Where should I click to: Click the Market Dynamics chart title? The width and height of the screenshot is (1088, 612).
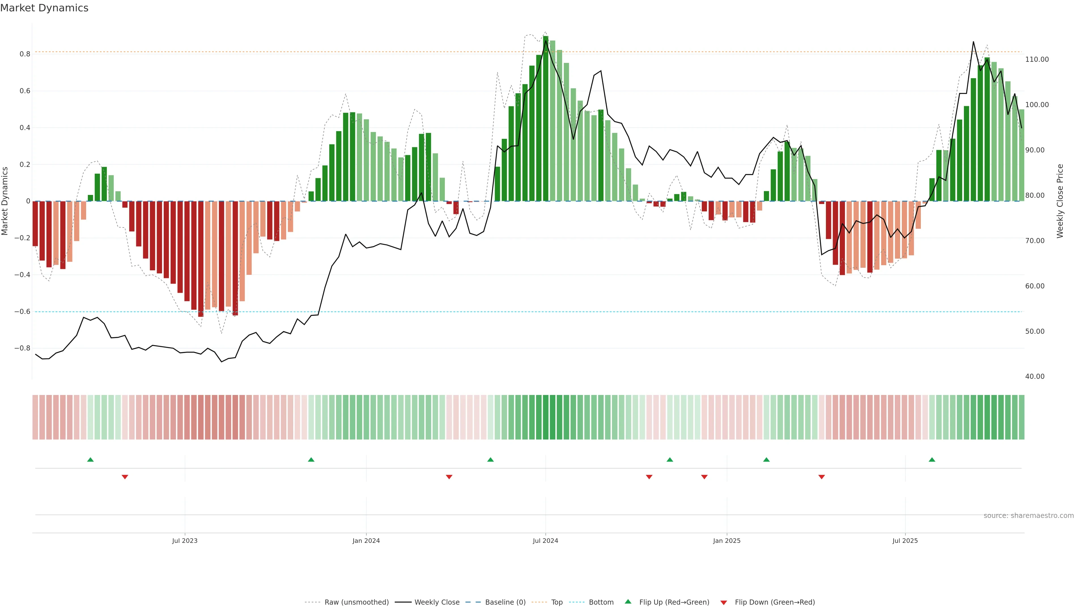[x=44, y=8]
